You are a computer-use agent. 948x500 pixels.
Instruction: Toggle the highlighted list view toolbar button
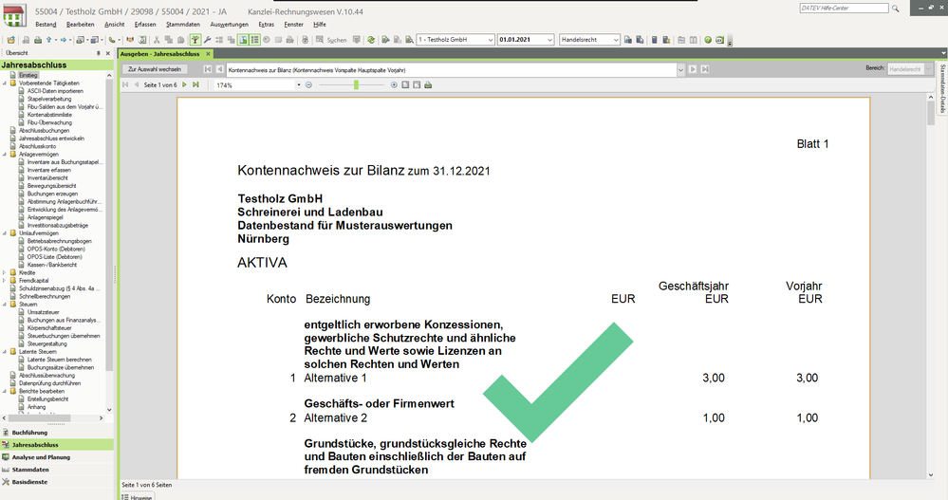click(x=254, y=40)
